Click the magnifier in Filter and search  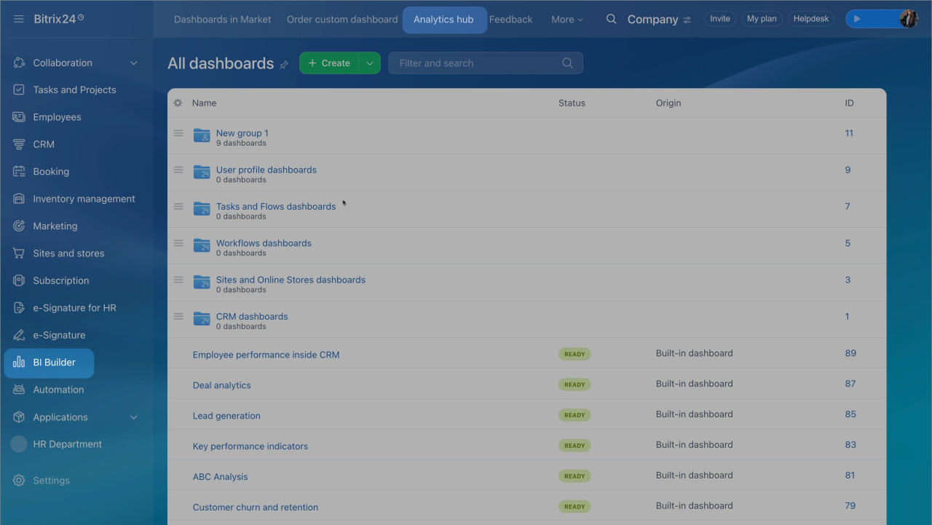pyautogui.click(x=568, y=63)
